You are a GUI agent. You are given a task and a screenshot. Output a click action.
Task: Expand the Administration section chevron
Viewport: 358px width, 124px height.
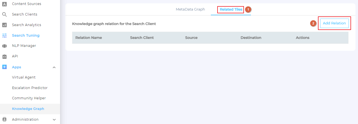pyautogui.click(x=54, y=120)
